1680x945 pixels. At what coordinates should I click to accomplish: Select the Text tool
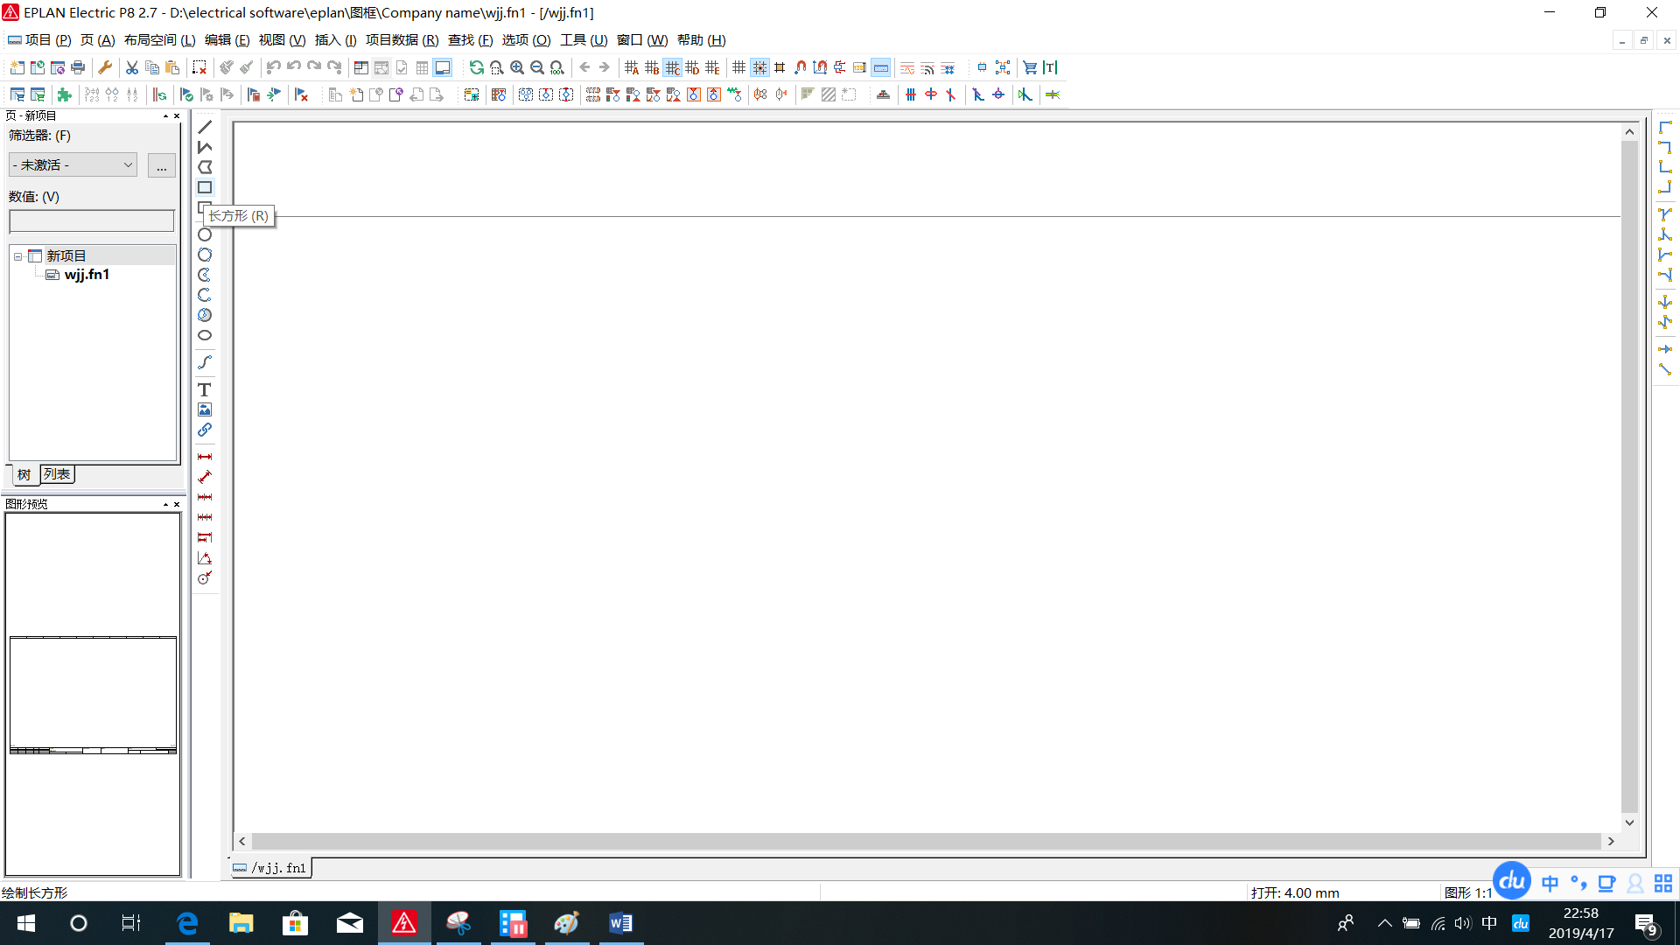[205, 389]
